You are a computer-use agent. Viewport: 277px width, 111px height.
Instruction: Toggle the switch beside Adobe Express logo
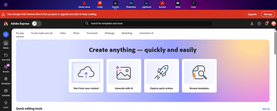37,23
